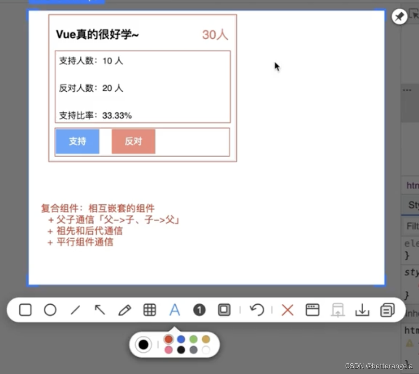Image resolution: width=419 pixels, height=374 pixels.
Task: Click the 'Vue真的很好学~' heading
Action: coord(97,35)
